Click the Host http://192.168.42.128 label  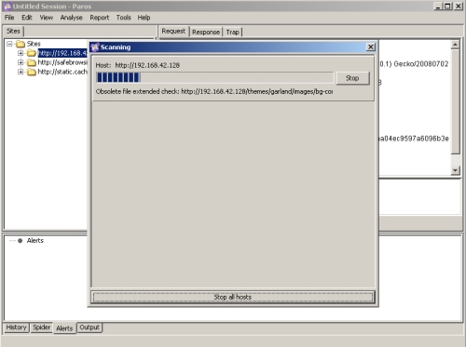coord(138,65)
